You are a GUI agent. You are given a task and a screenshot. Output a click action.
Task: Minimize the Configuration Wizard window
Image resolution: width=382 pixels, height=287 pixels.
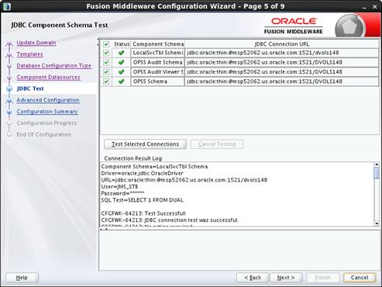(364, 7)
